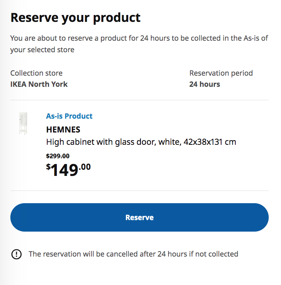Click the $149.00 sale price
The height and width of the screenshot is (285, 281).
pyautogui.click(x=68, y=170)
